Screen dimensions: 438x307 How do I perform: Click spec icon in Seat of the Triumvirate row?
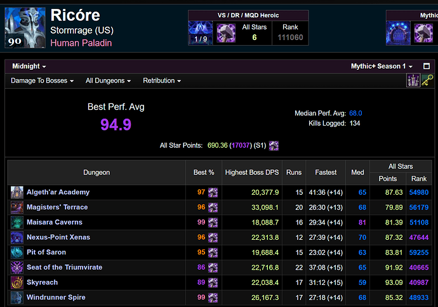pyautogui.click(x=213, y=268)
